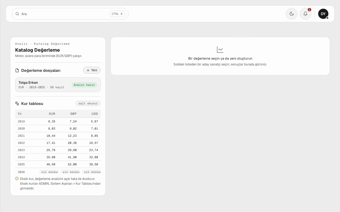Click the Analiz hazır status badge
Screen dimensions: 340x212
pyautogui.click(x=84, y=85)
